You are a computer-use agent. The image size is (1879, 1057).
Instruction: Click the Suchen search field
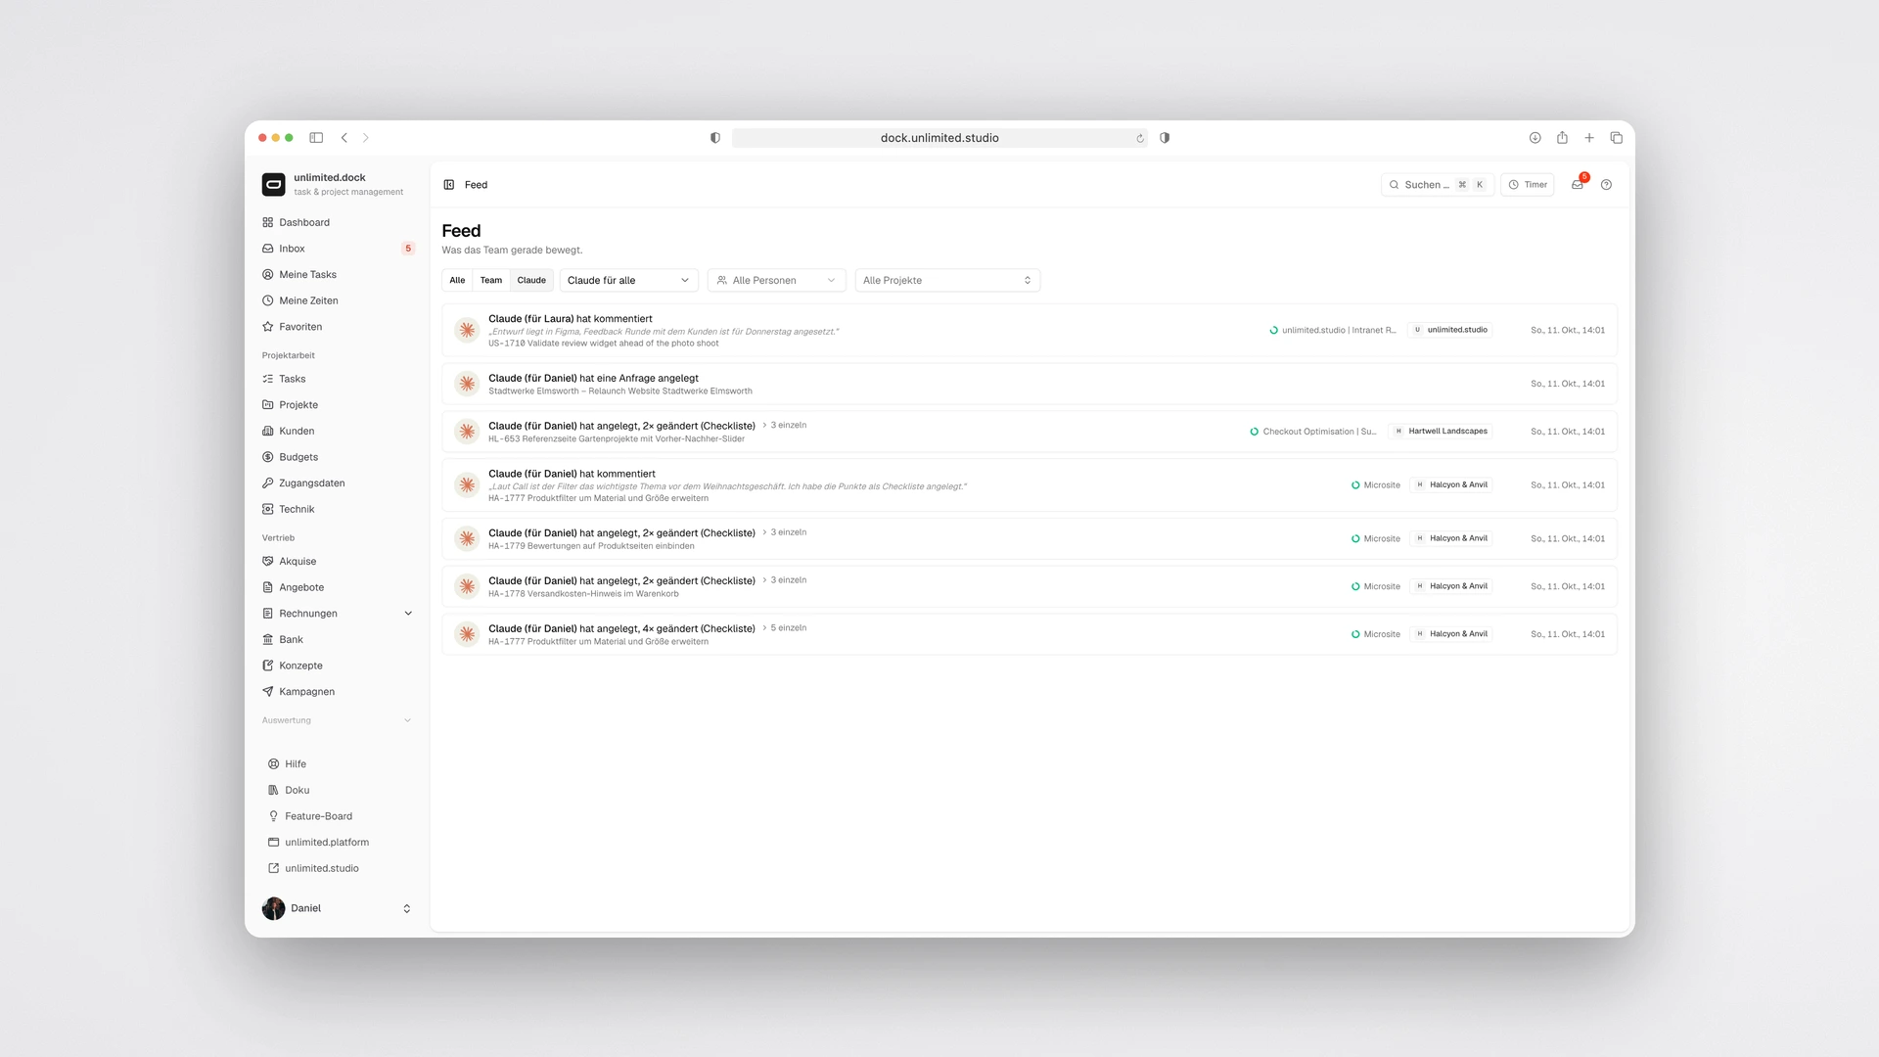[1437, 185]
